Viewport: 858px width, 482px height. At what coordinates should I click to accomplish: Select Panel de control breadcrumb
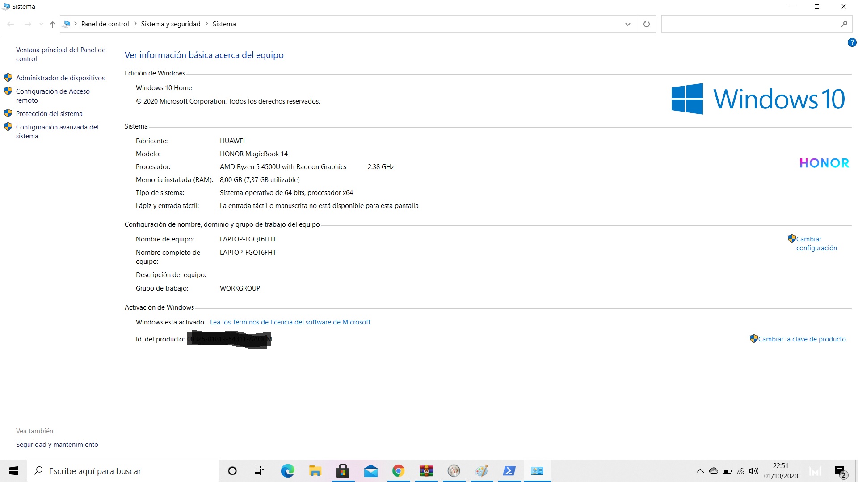coord(105,24)
